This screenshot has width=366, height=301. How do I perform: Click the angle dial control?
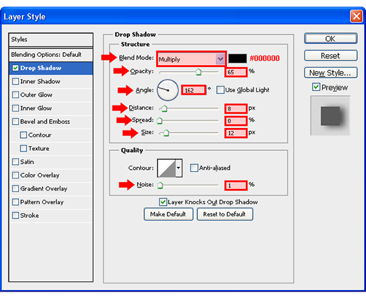click(167, 90)
